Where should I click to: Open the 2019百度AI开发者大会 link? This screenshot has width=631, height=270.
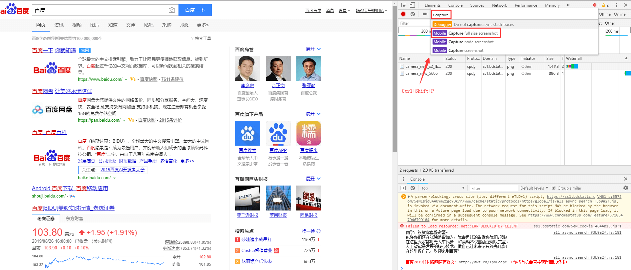(123, 170)
